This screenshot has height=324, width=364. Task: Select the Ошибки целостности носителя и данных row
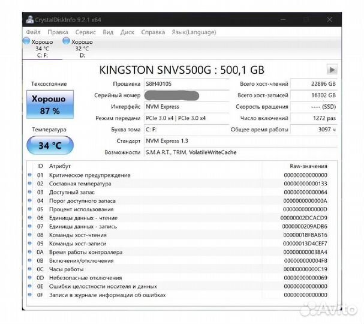178,287
